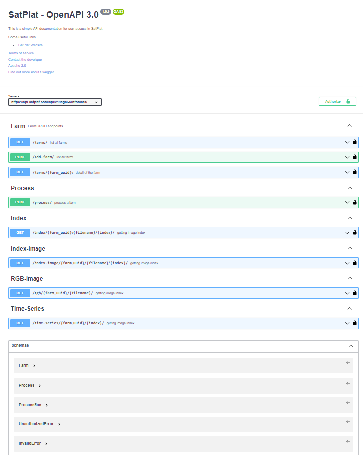Click the lock icon on GET /farms/{farm_uuid} endpoint
This screenshot has width=363, height=455.
pyautogui.click(x=355, y=172)
